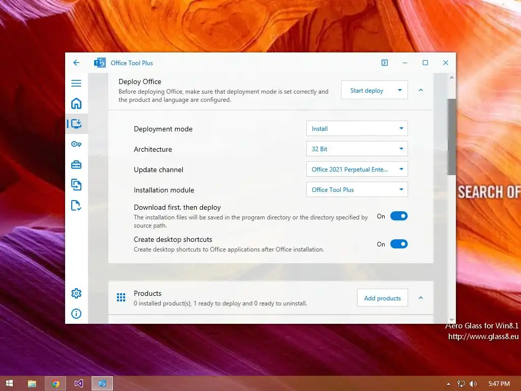Open the volume tray icon
Viewport: 521px width, 391px height.
pos(473,384)
